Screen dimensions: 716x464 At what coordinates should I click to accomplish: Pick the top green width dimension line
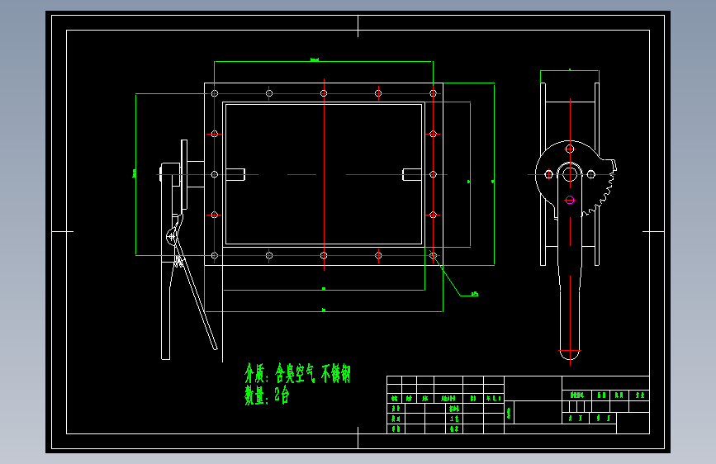tap(324, 61)
